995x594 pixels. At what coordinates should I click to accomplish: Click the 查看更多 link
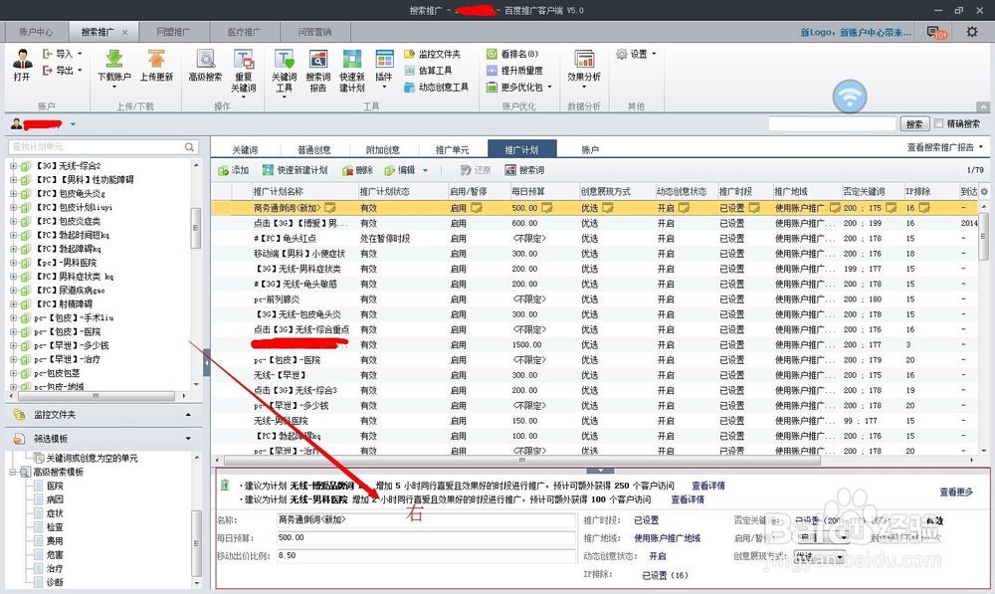coord(955,492)
